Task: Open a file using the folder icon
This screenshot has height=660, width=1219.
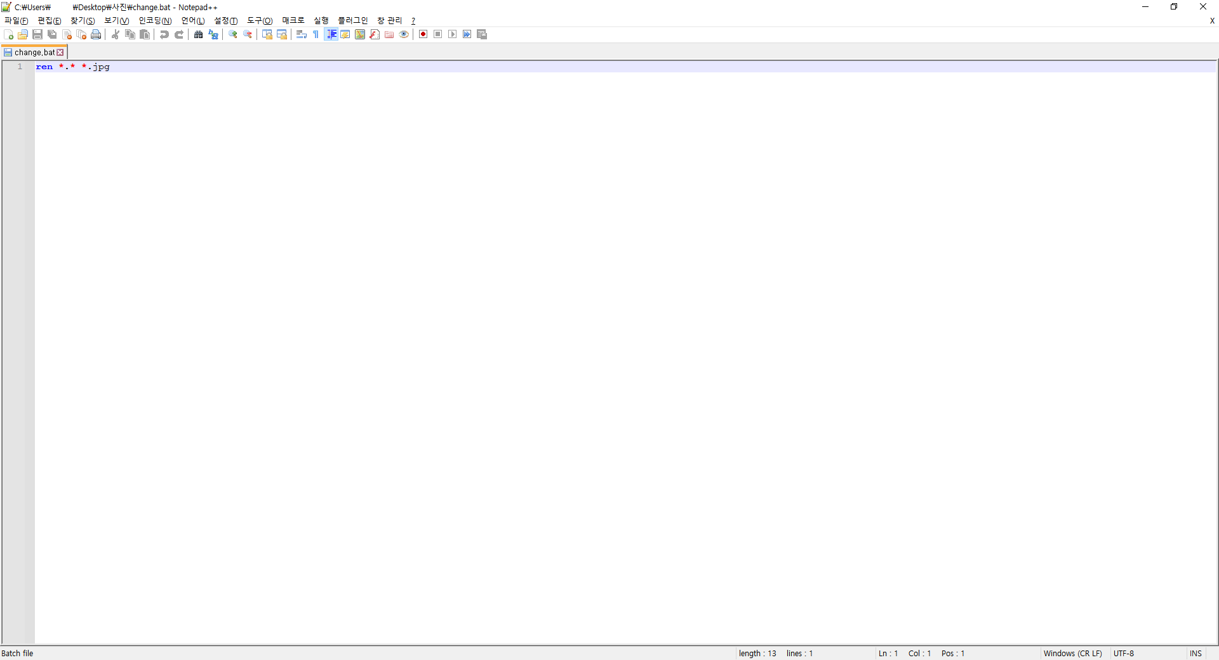Action: click(23, 34)
